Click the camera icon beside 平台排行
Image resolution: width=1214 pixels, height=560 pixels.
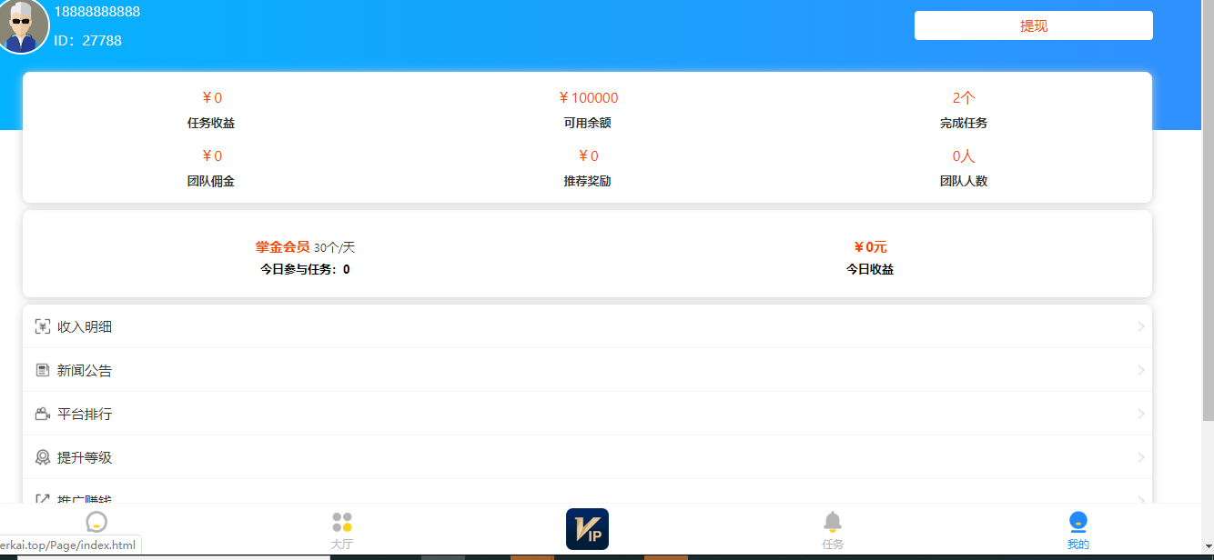(x=42, y=414)
